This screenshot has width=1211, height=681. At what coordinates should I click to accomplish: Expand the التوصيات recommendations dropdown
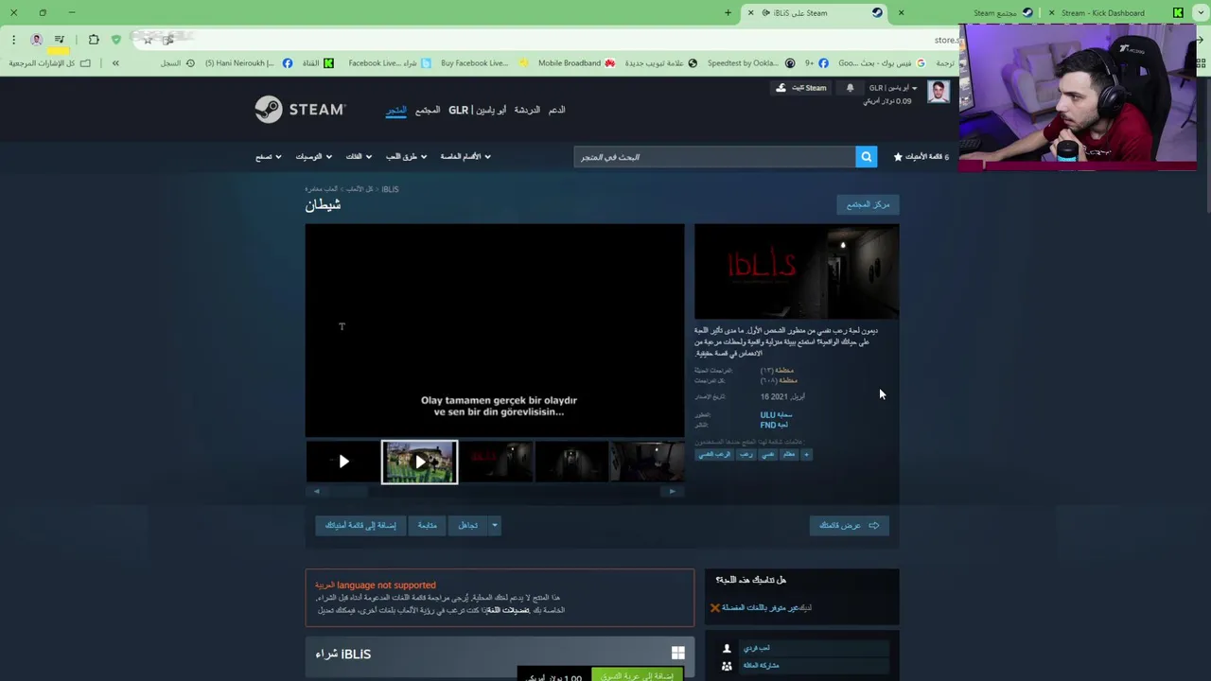coord(314,157)
